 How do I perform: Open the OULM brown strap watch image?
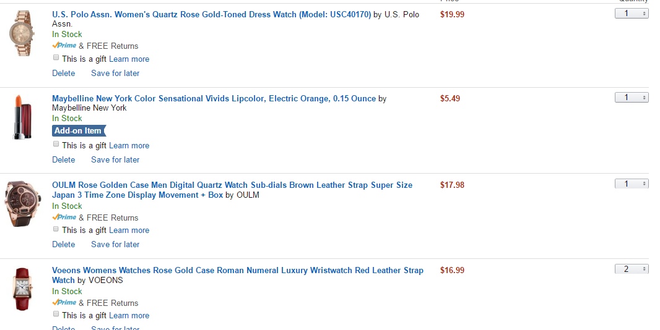[23, 203]
